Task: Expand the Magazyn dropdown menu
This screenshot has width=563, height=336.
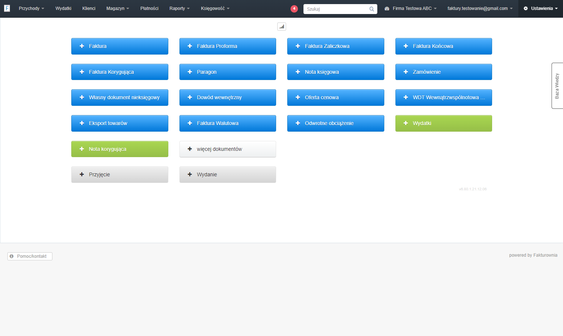Action: pyautogui.click(x=118, y=8)
